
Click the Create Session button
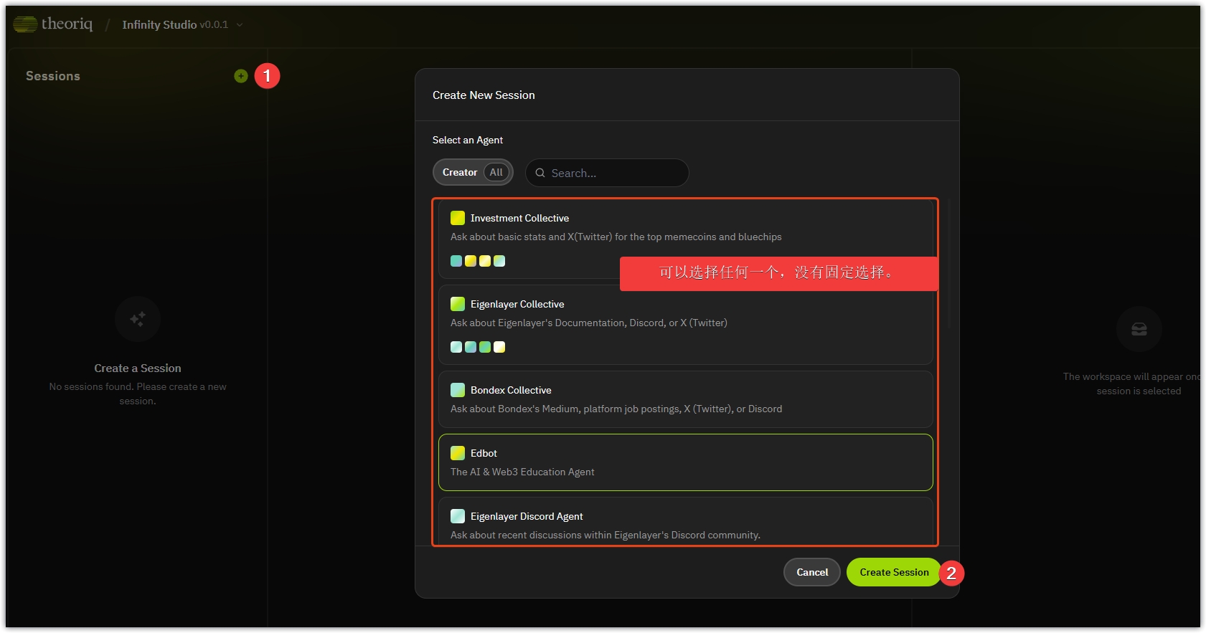(x=893, y=572)
